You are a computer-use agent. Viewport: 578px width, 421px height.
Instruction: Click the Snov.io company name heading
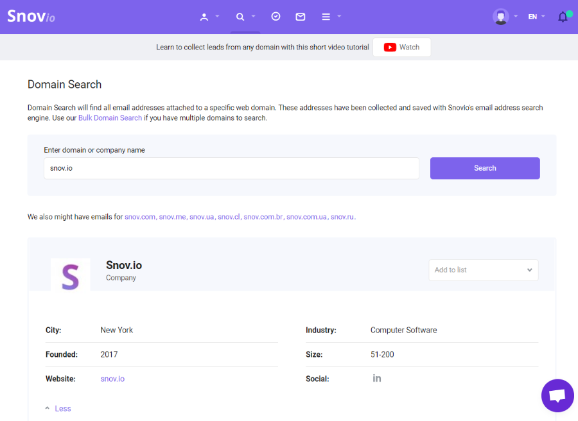coord(124,265)
